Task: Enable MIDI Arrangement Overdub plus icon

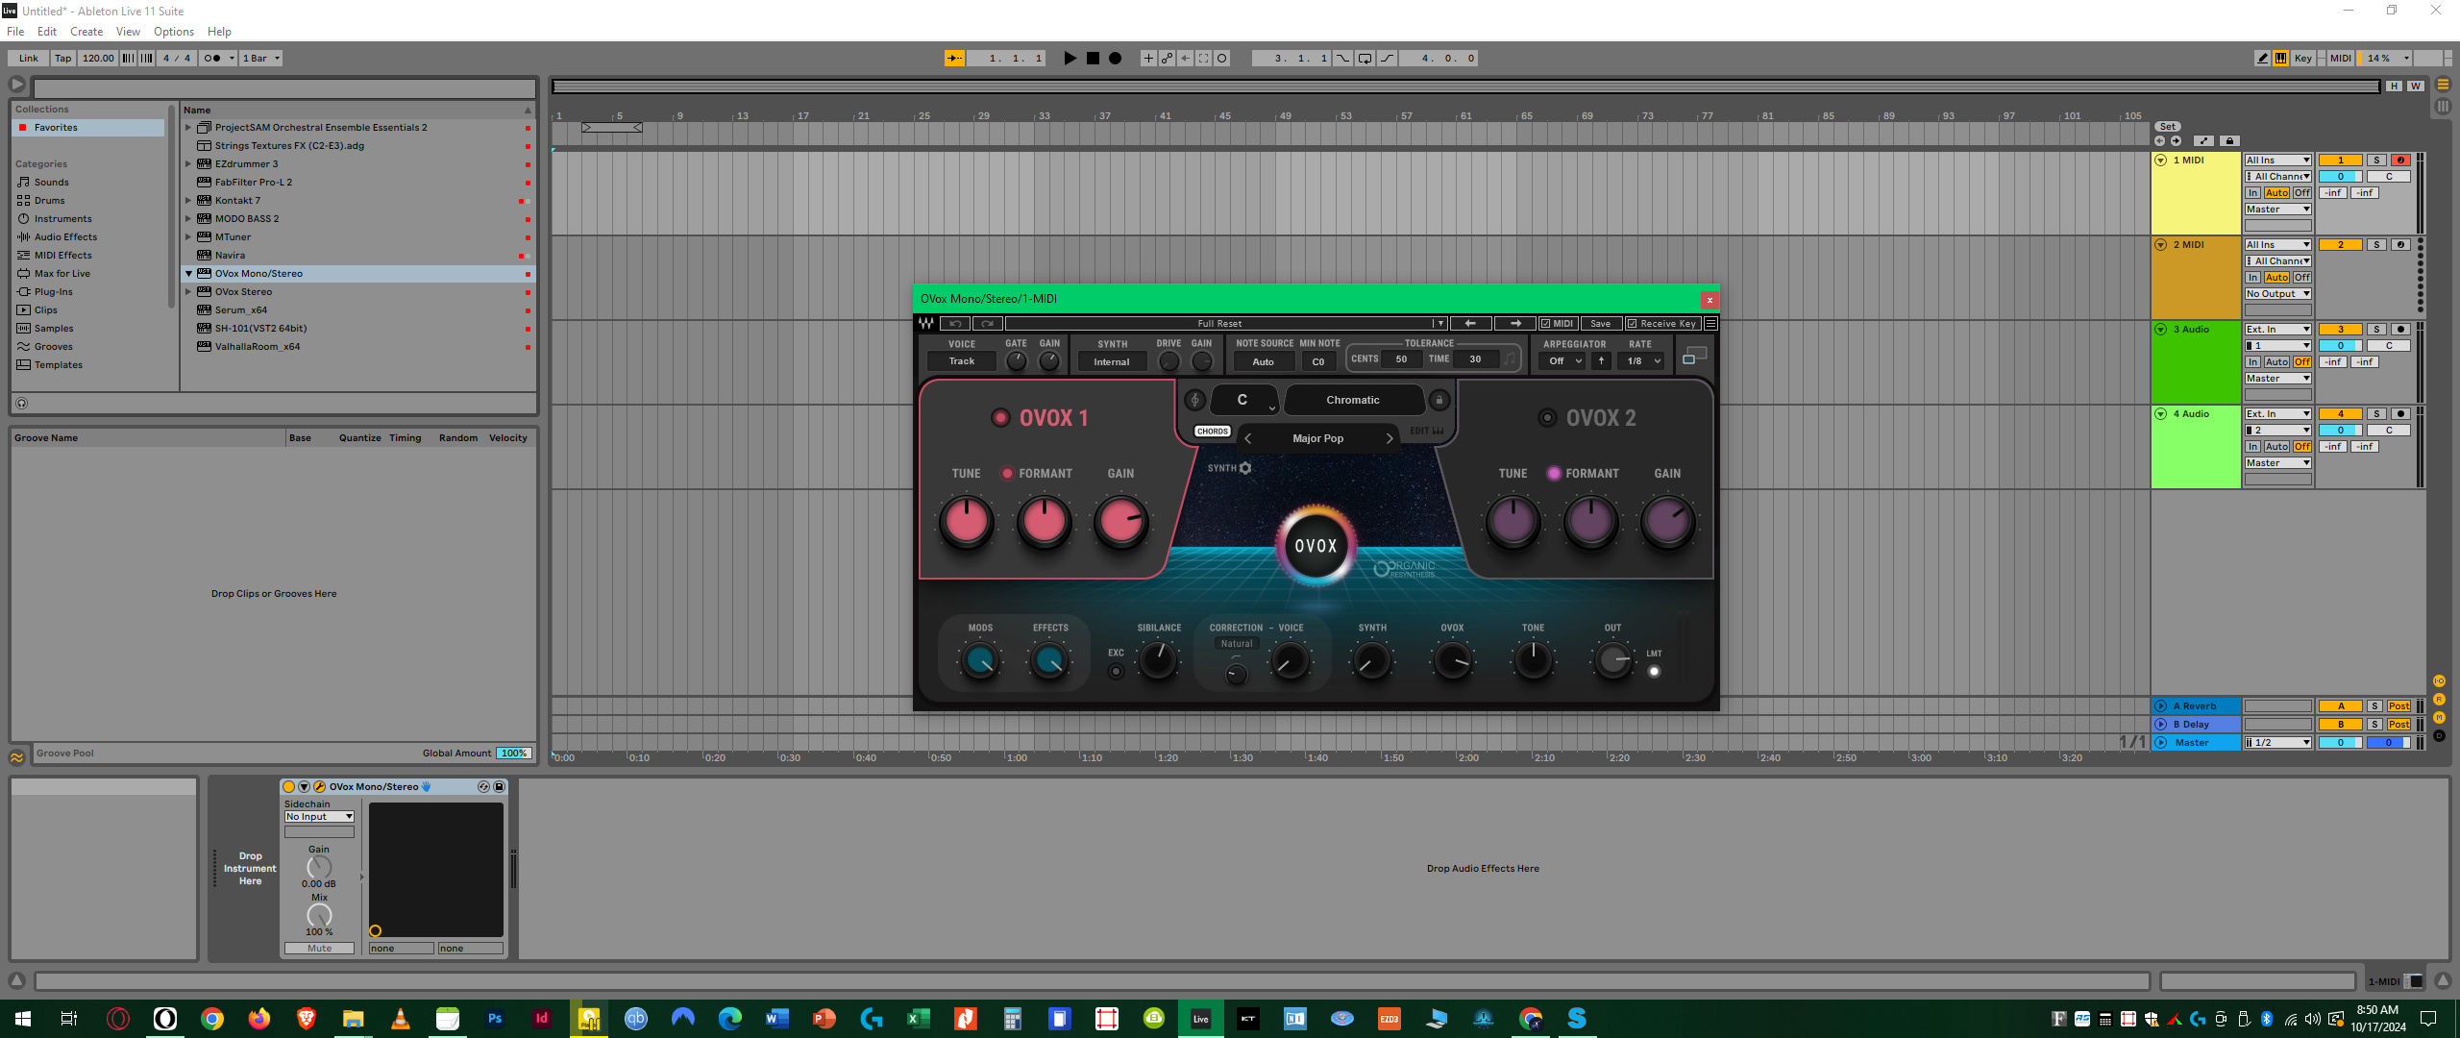Action: click(1147, 59)
